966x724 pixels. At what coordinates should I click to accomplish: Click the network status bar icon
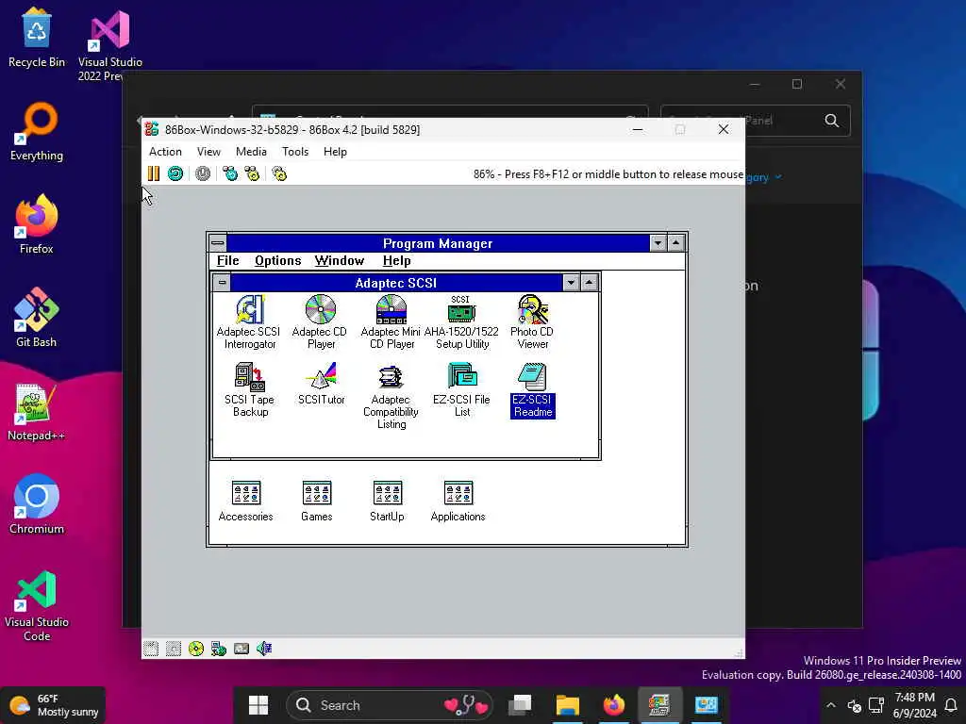219,649
